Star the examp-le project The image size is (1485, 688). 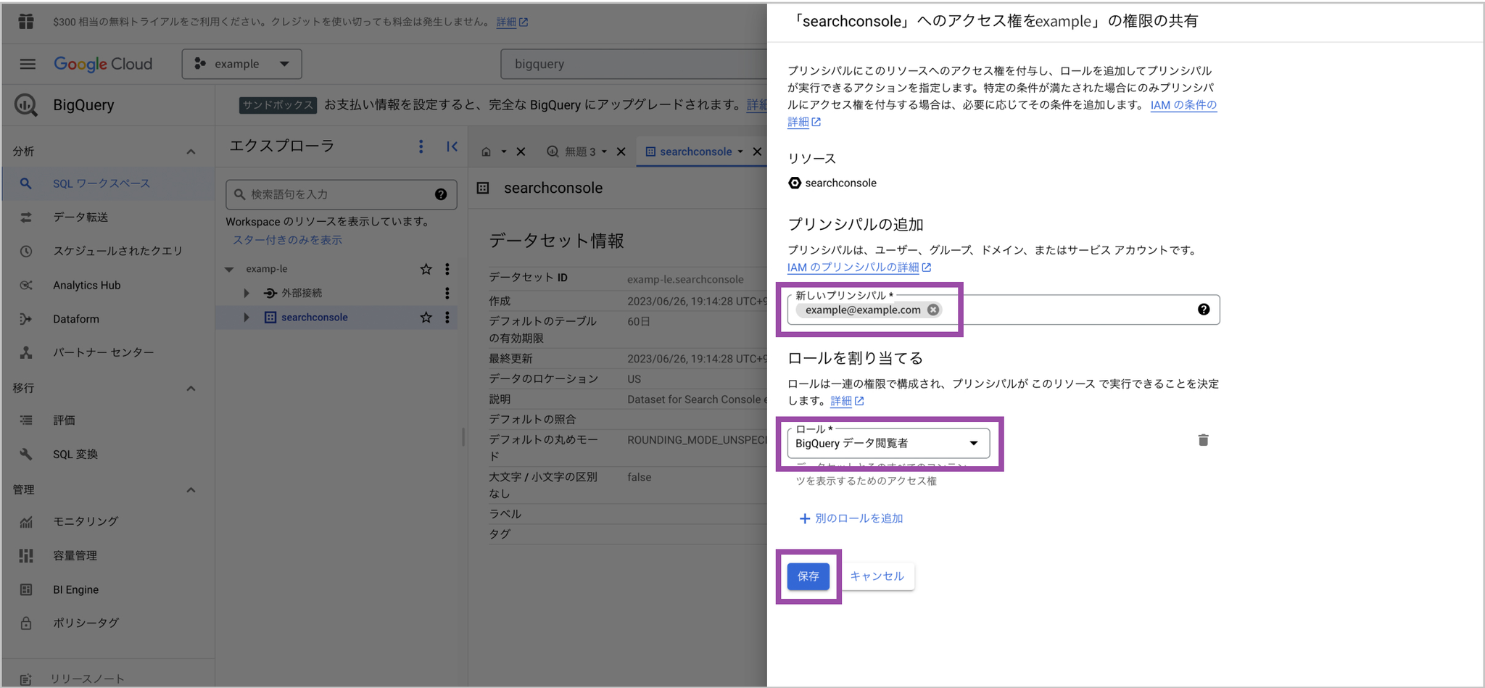point(426,269)
